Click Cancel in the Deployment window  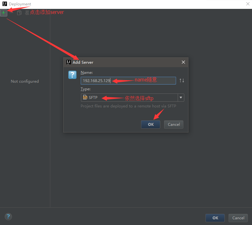coord(238,218)
